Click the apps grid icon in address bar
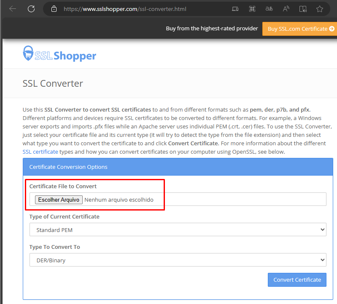Image resolution: width=337 pixels, height=304 pixels. point(252,9)
